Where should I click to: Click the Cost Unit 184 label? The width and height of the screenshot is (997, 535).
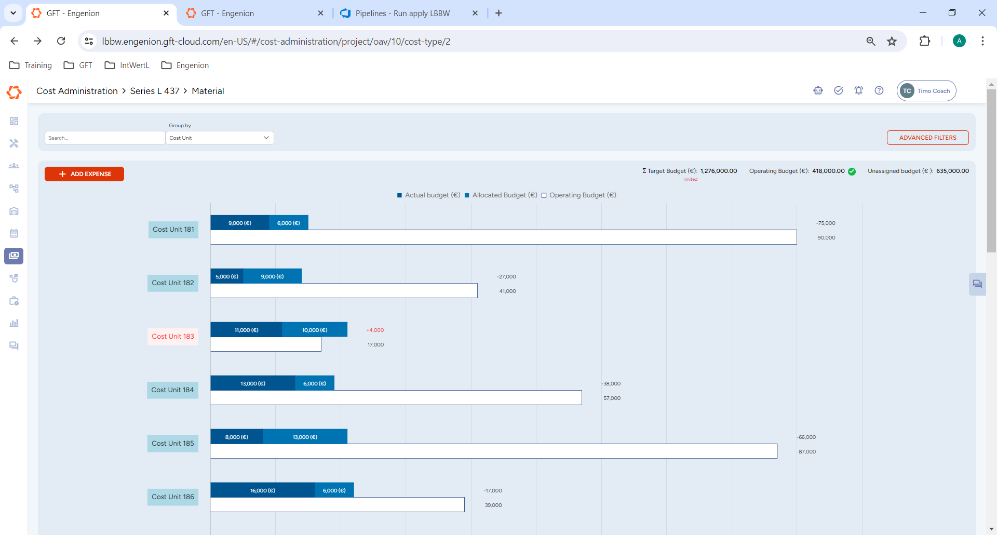point(172,390)
